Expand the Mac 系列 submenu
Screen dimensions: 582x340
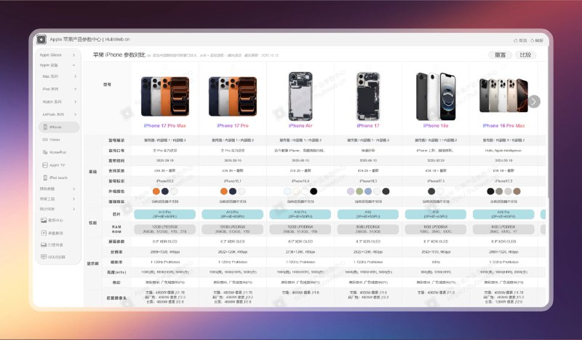(59, 76)
